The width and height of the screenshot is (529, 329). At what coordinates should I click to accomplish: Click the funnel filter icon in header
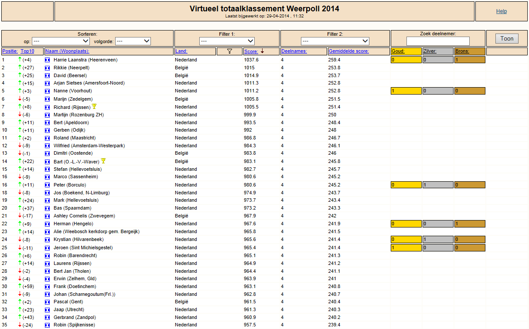229,51
